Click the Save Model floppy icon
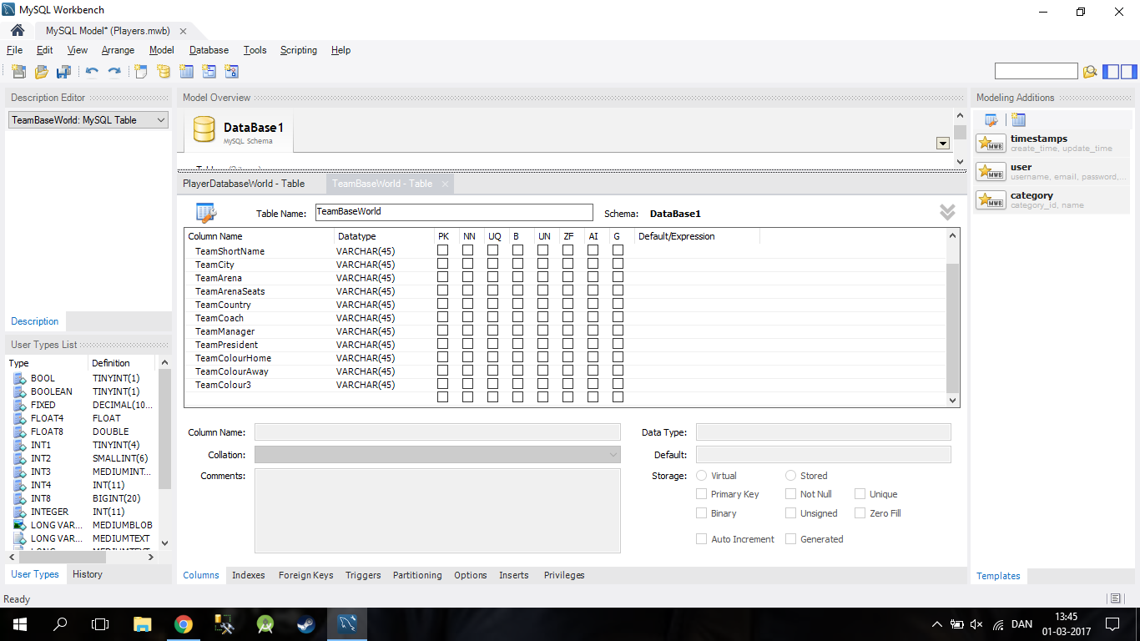The height and width of the screenshot is (641, 1140). tap(63, 72)
